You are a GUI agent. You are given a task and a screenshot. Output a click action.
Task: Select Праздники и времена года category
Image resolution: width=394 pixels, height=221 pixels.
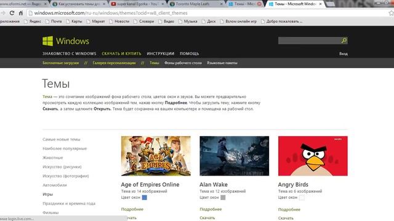coord(69,203)
